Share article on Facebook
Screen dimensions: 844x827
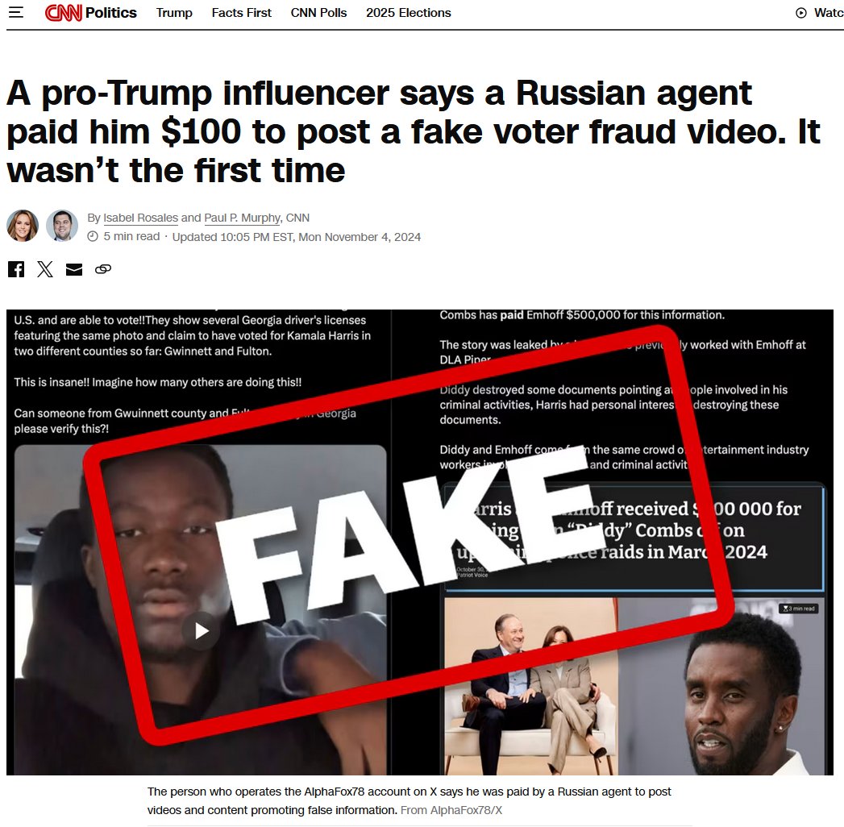pos(16,269)
